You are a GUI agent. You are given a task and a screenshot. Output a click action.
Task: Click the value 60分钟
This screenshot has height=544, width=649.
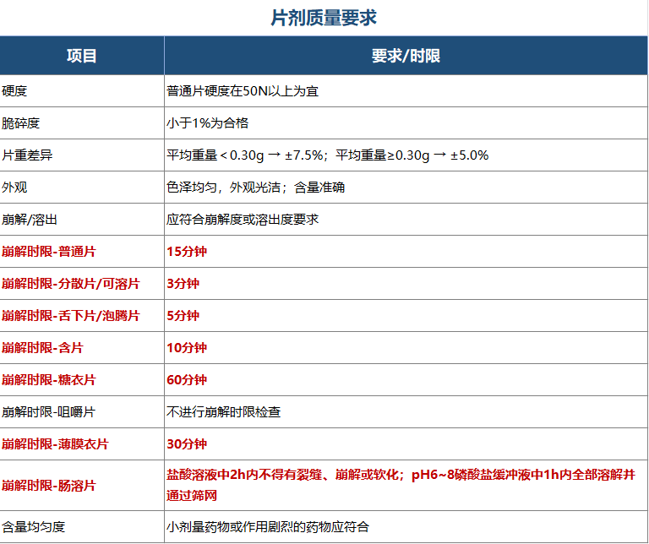point(187,380)
